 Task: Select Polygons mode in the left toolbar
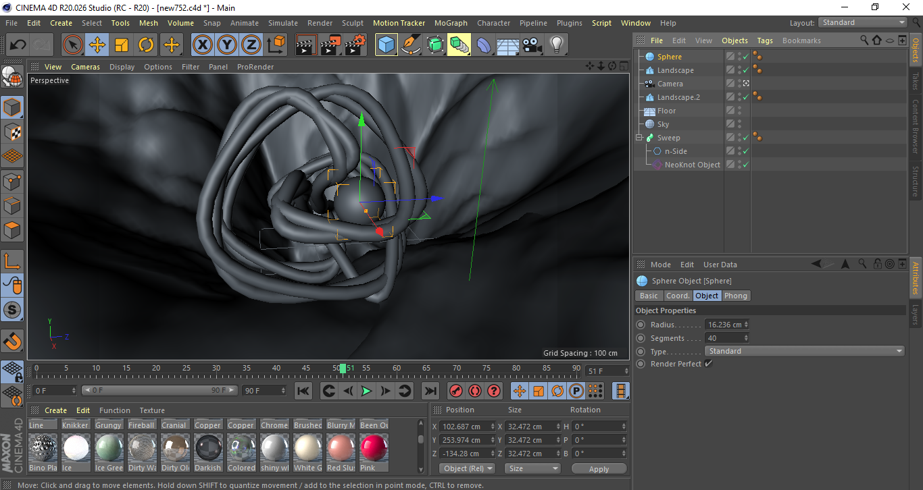click(12, 230)
